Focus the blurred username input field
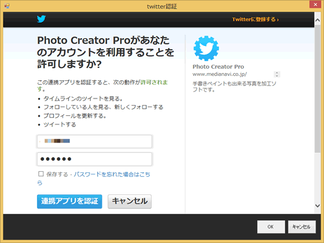Viewport: 324px width, 243px height. [x=95, y=141]
